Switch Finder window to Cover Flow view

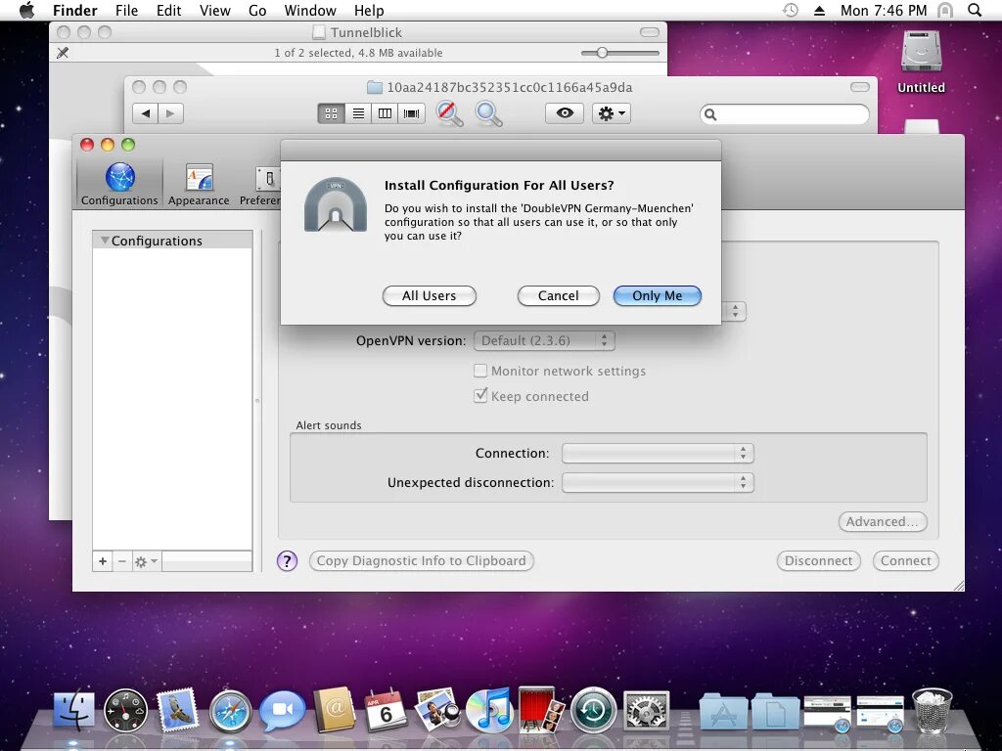(412, 113)
